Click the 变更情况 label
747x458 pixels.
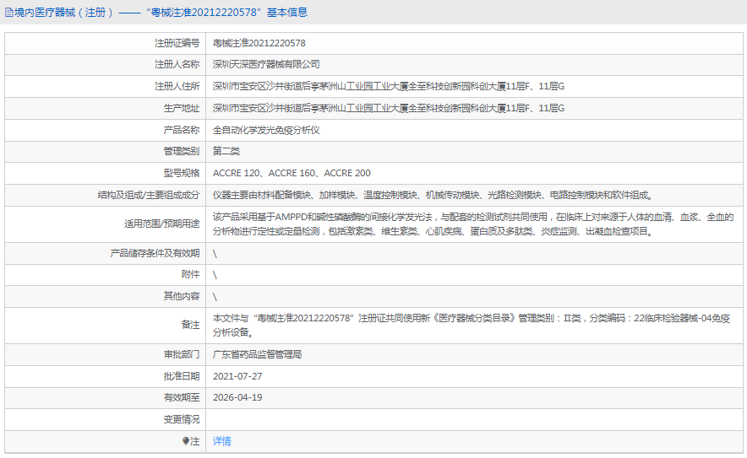182,420
